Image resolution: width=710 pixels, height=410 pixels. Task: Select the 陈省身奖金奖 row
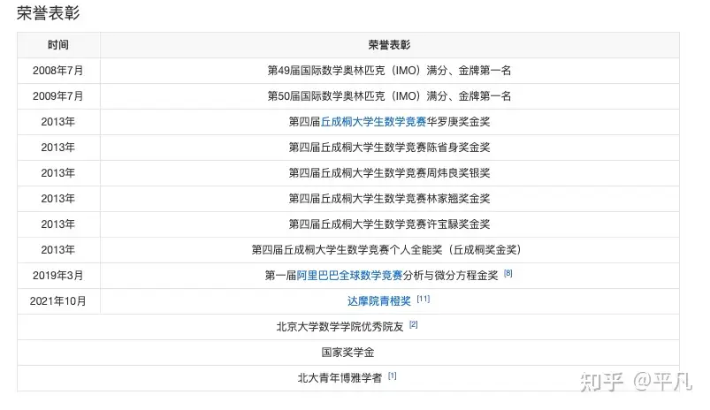348,148
